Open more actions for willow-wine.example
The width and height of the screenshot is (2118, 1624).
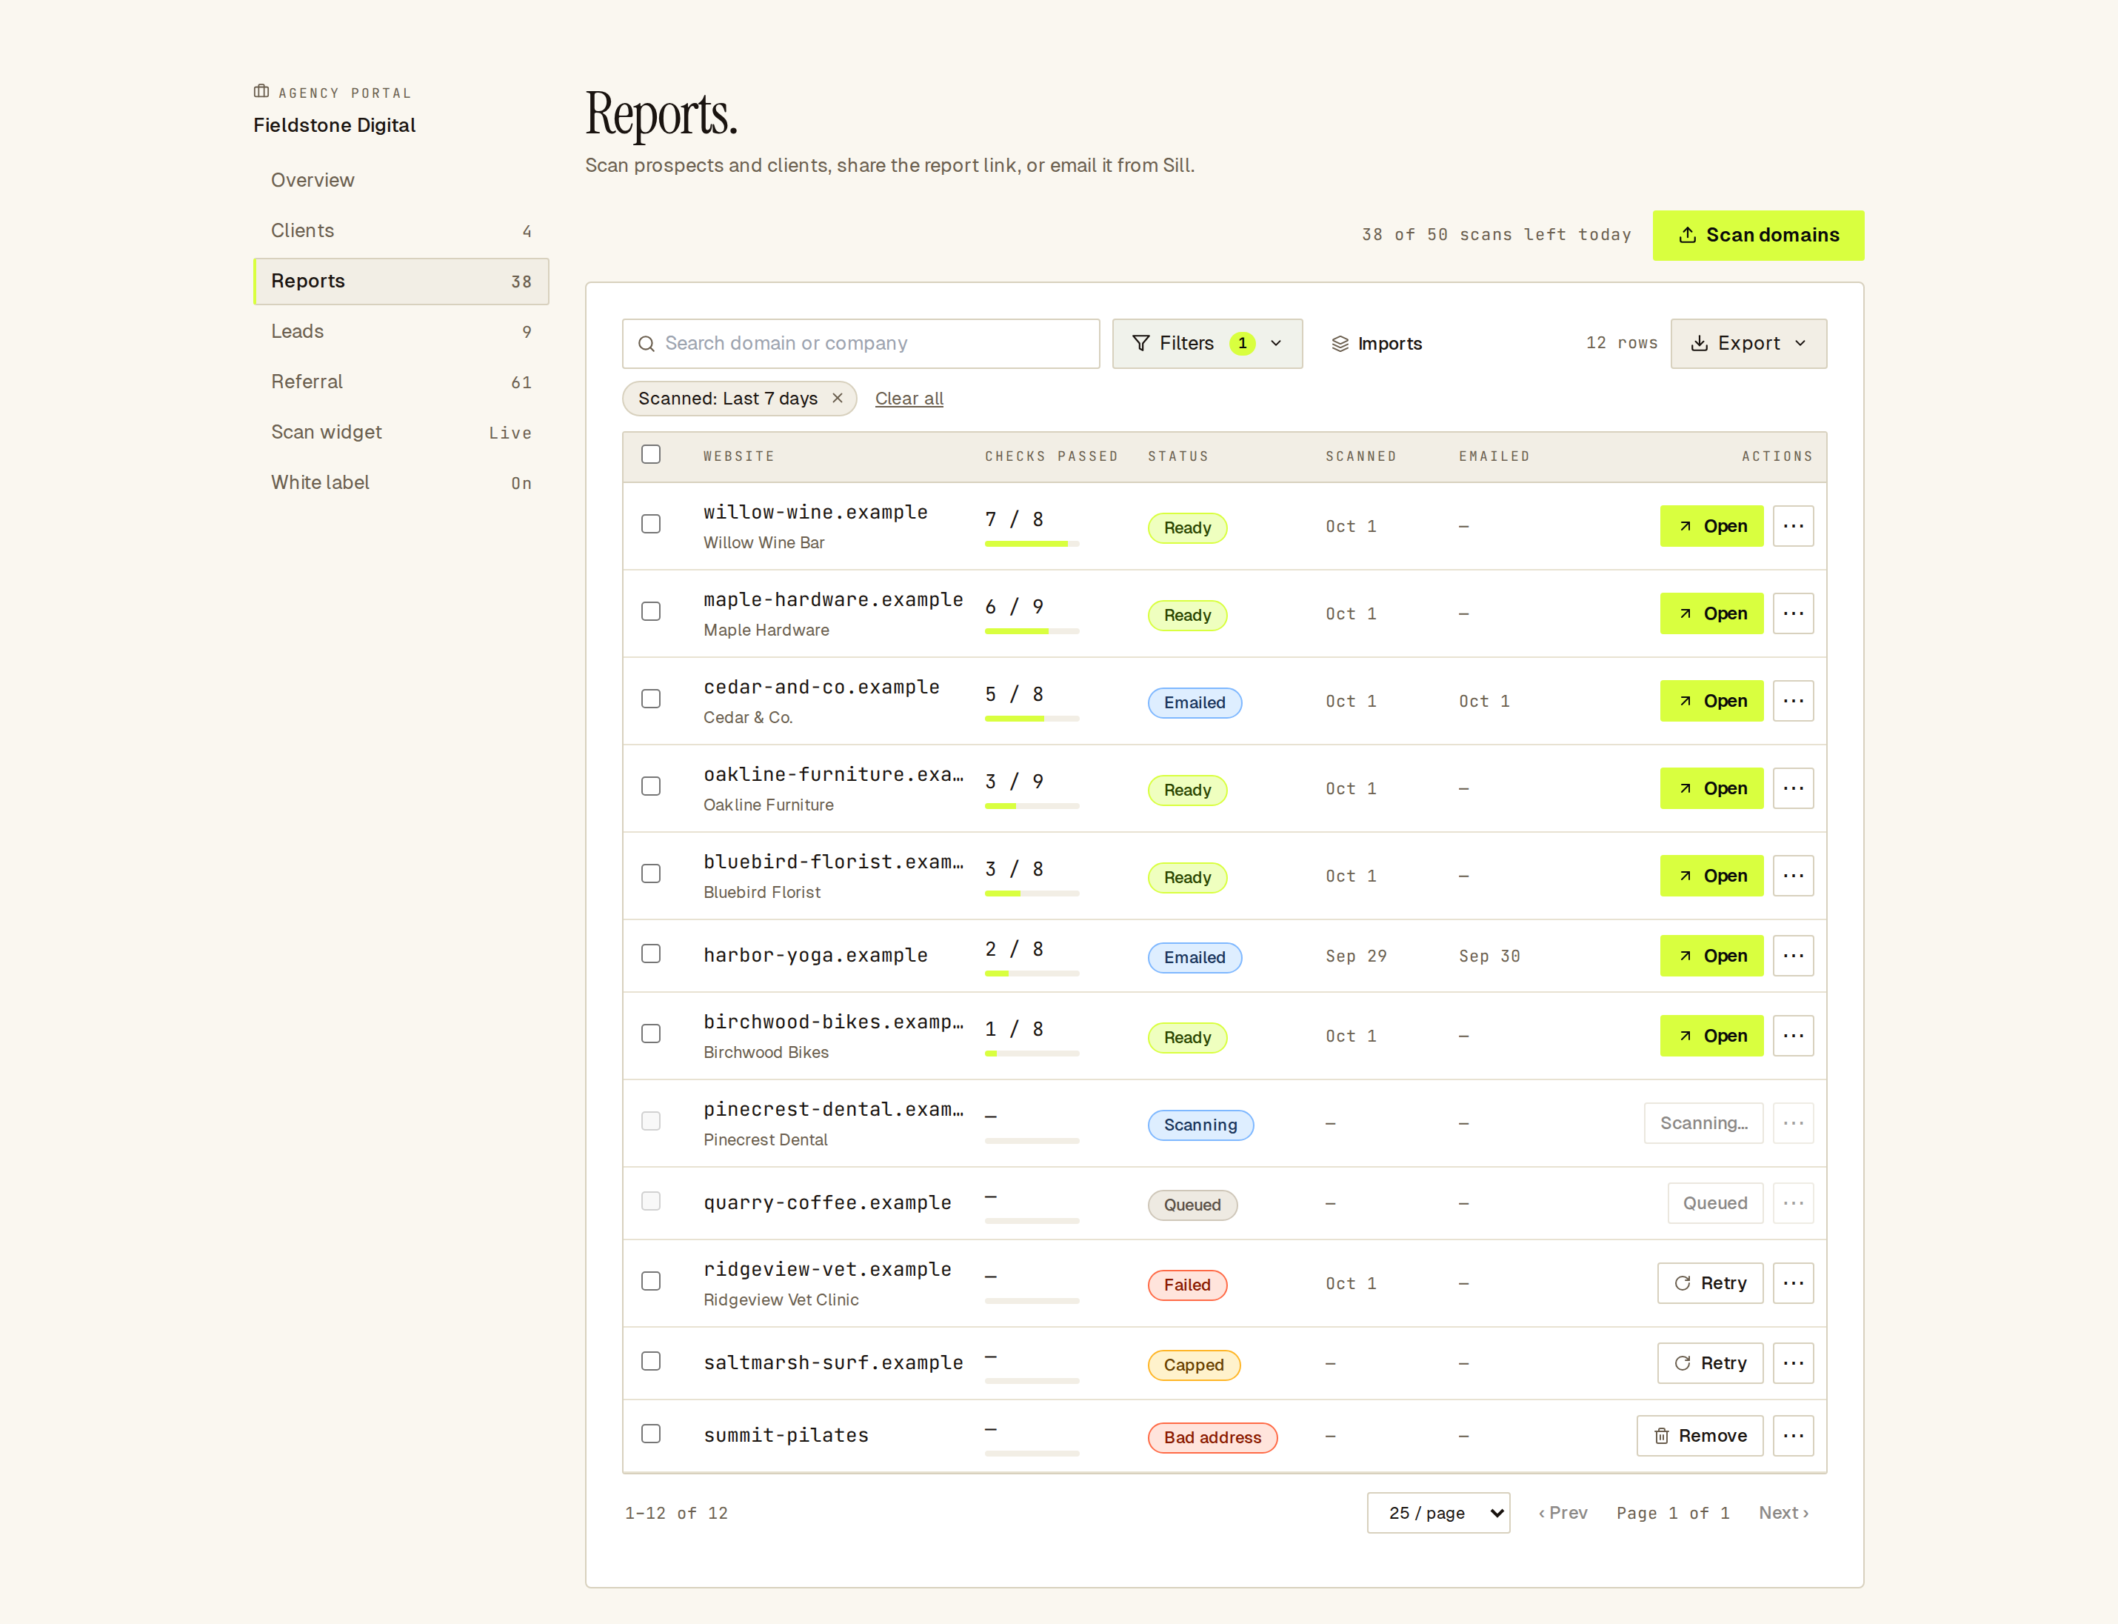coord(1792,526)
